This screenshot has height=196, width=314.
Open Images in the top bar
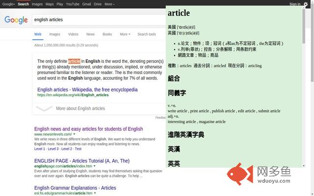point(37,4)
